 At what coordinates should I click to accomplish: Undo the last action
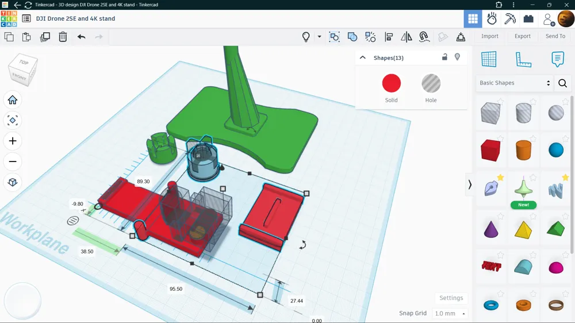click(82, 37)
